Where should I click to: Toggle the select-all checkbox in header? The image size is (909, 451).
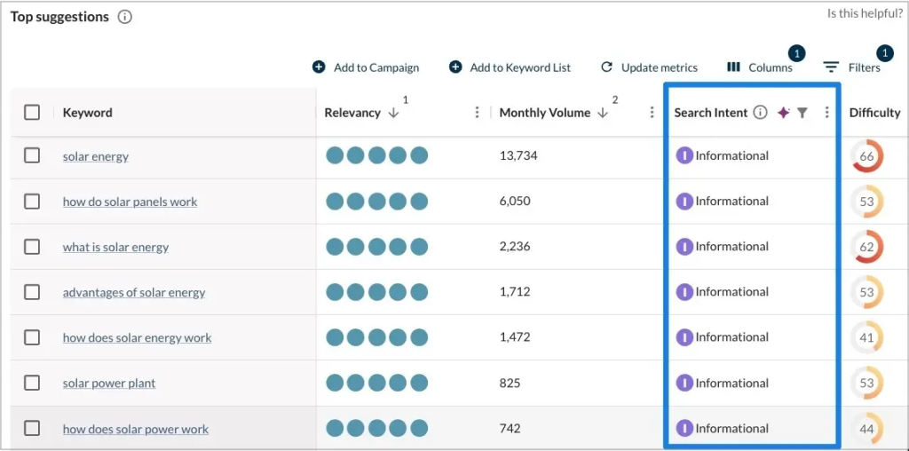32,113
